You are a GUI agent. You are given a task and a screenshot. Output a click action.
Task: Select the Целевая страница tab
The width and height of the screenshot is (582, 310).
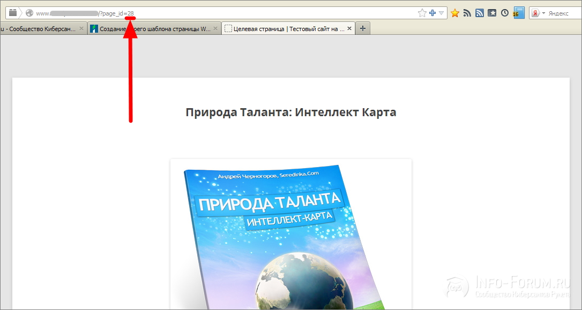288,28
